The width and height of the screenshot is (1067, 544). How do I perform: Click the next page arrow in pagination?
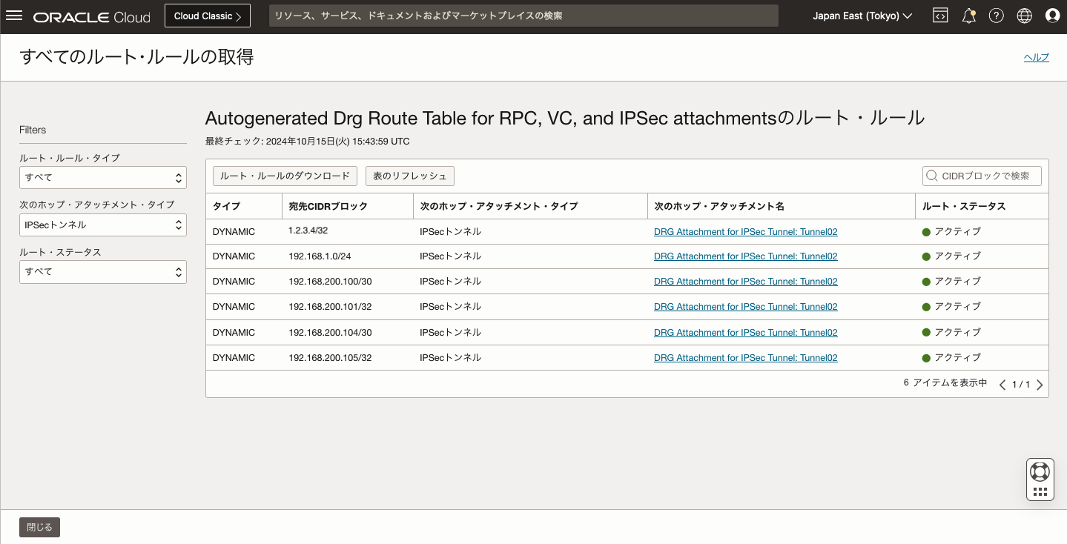click(x=1040, y=385)
